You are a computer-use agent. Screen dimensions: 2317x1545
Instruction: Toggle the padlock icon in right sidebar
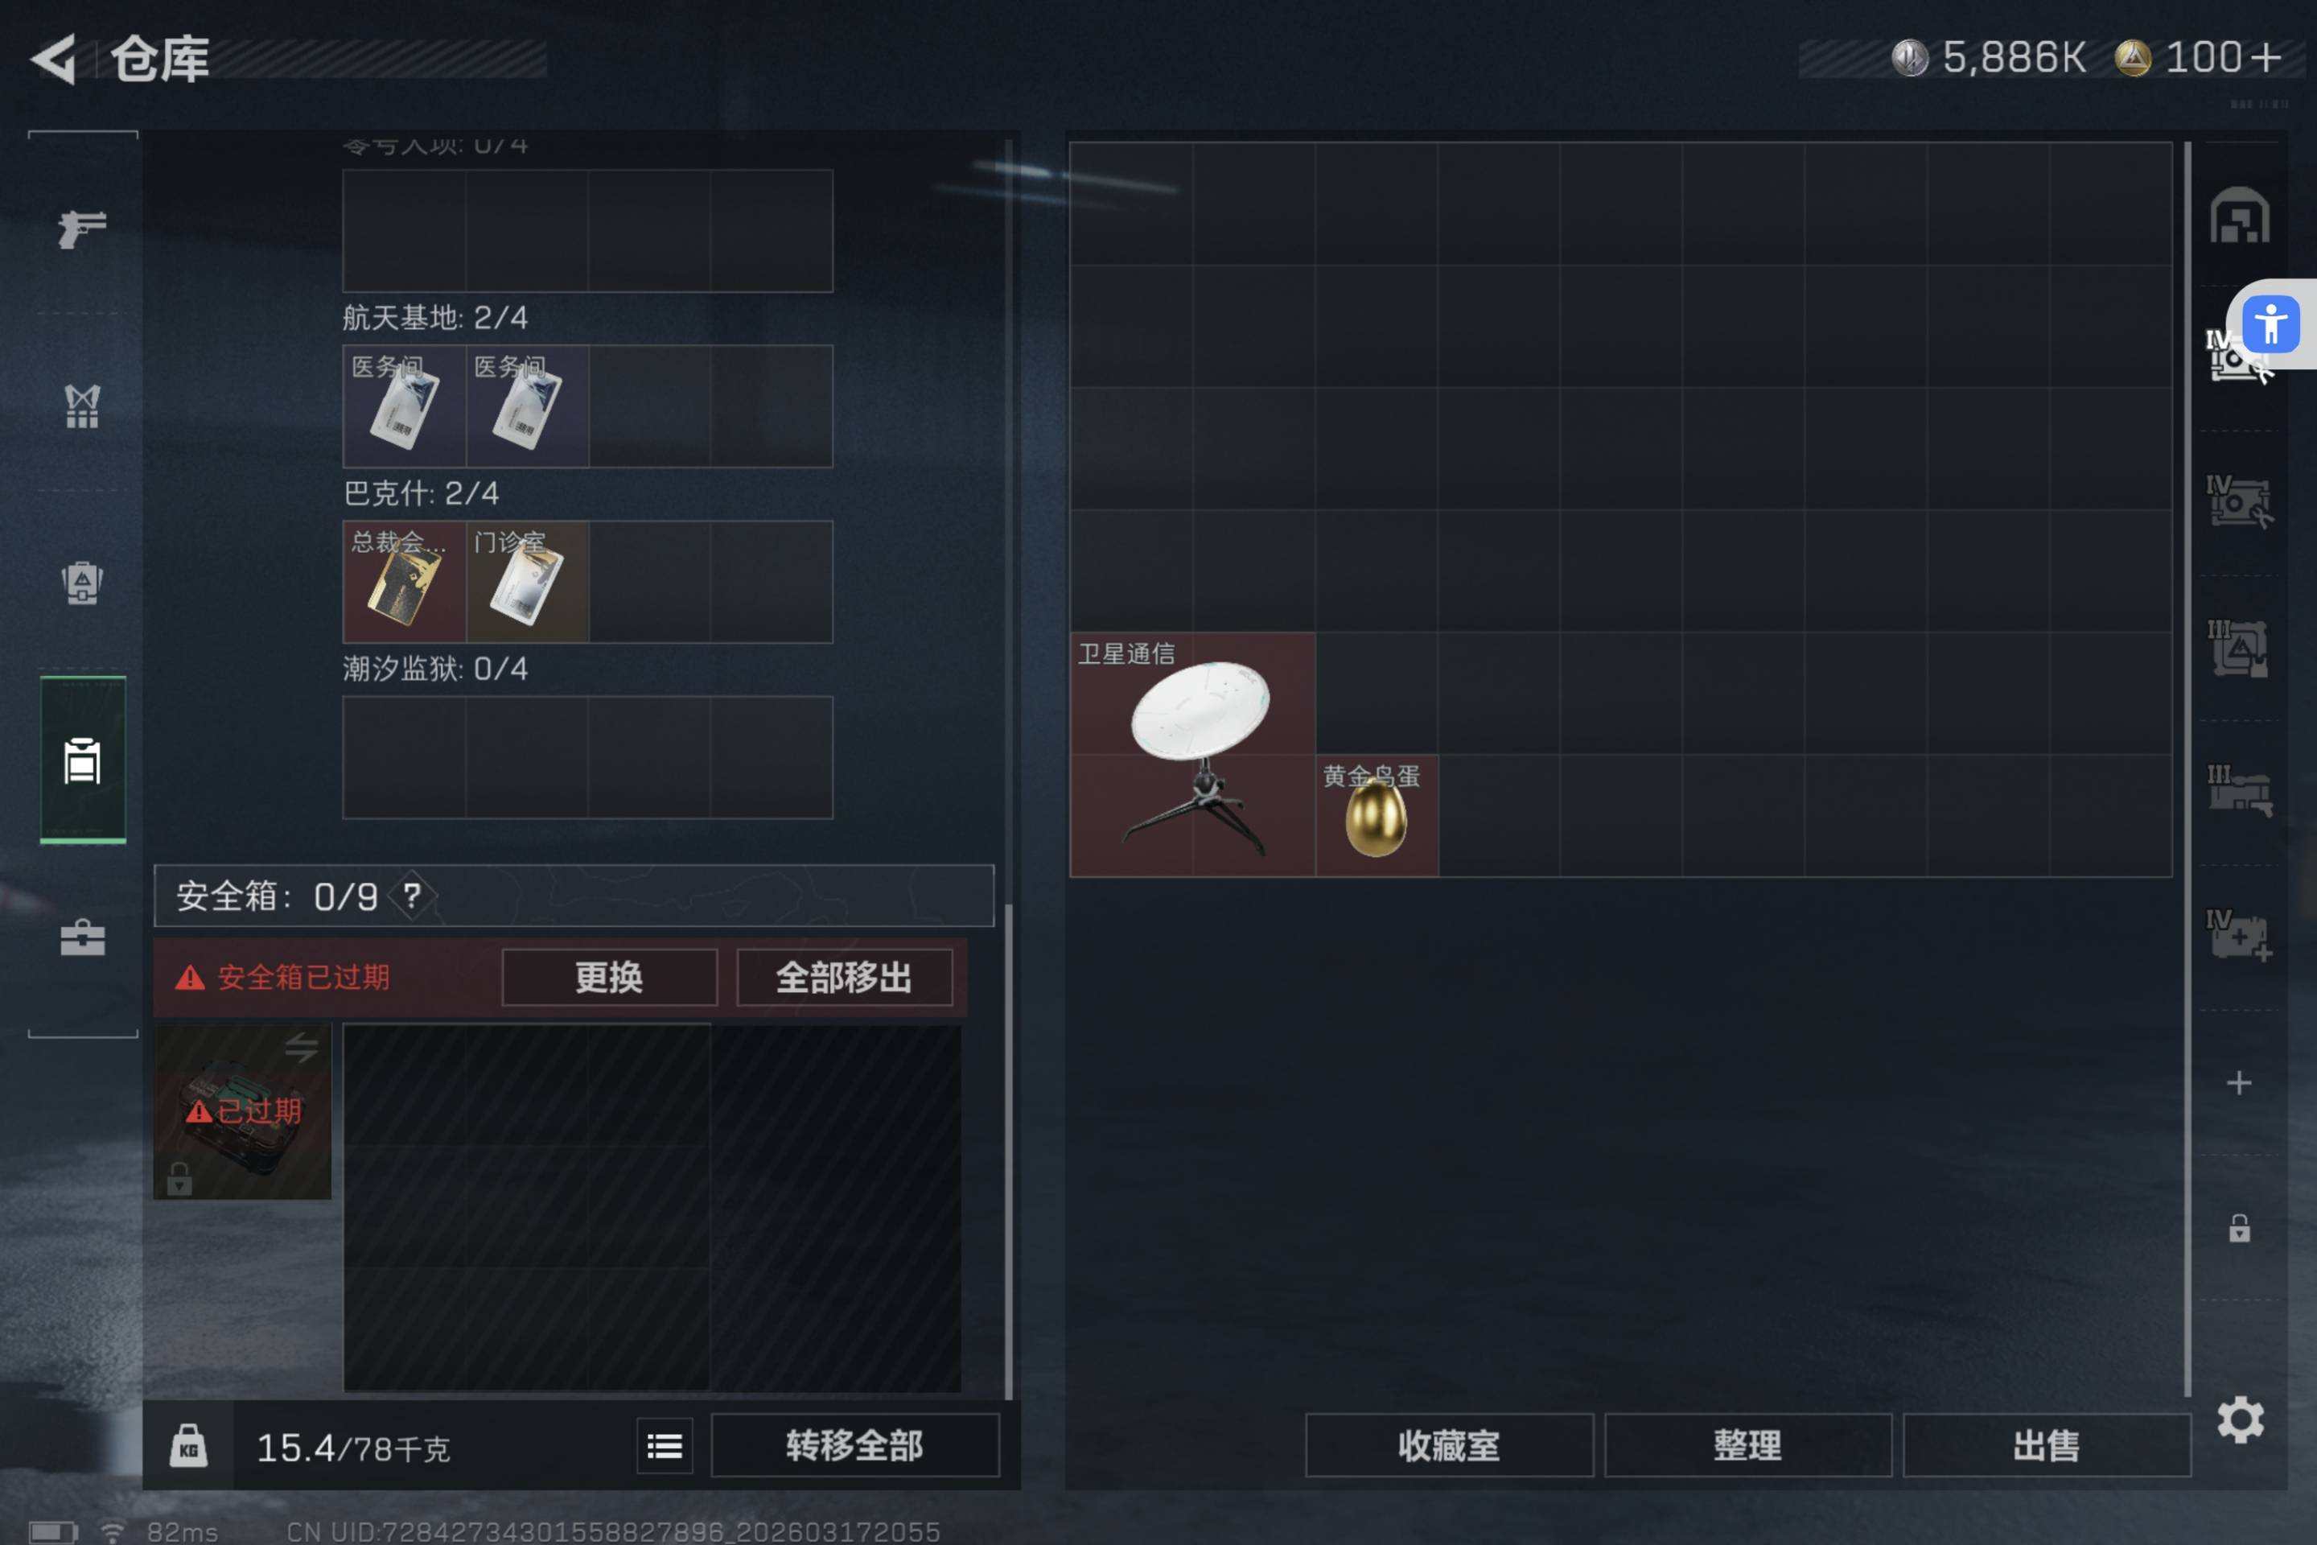pyautogui.click(x=2239, y=1228)
